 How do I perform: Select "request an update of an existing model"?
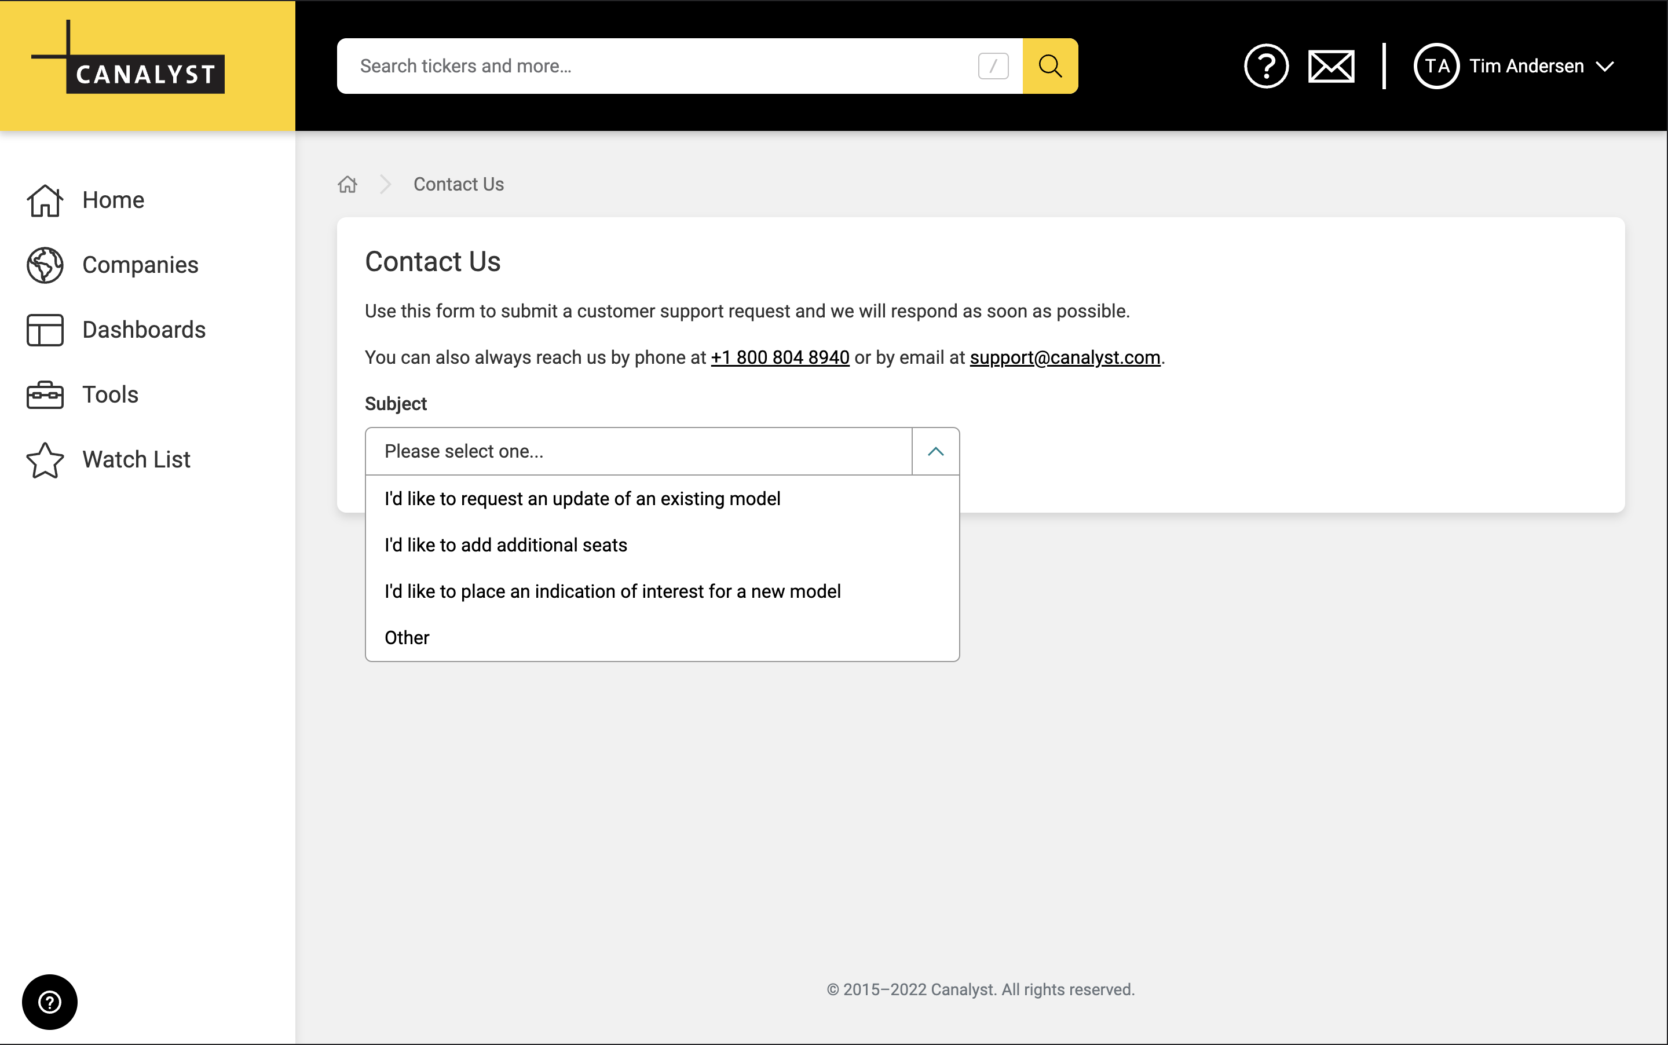click(x=582, y=499)
